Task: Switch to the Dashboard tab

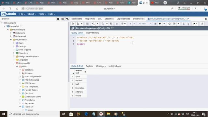Action: coord(77,19)
